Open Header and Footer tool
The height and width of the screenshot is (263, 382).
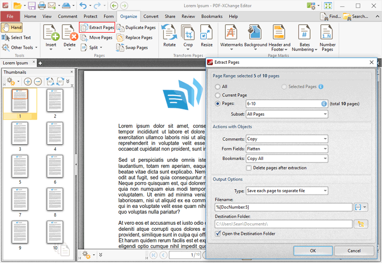click(280, 38)
